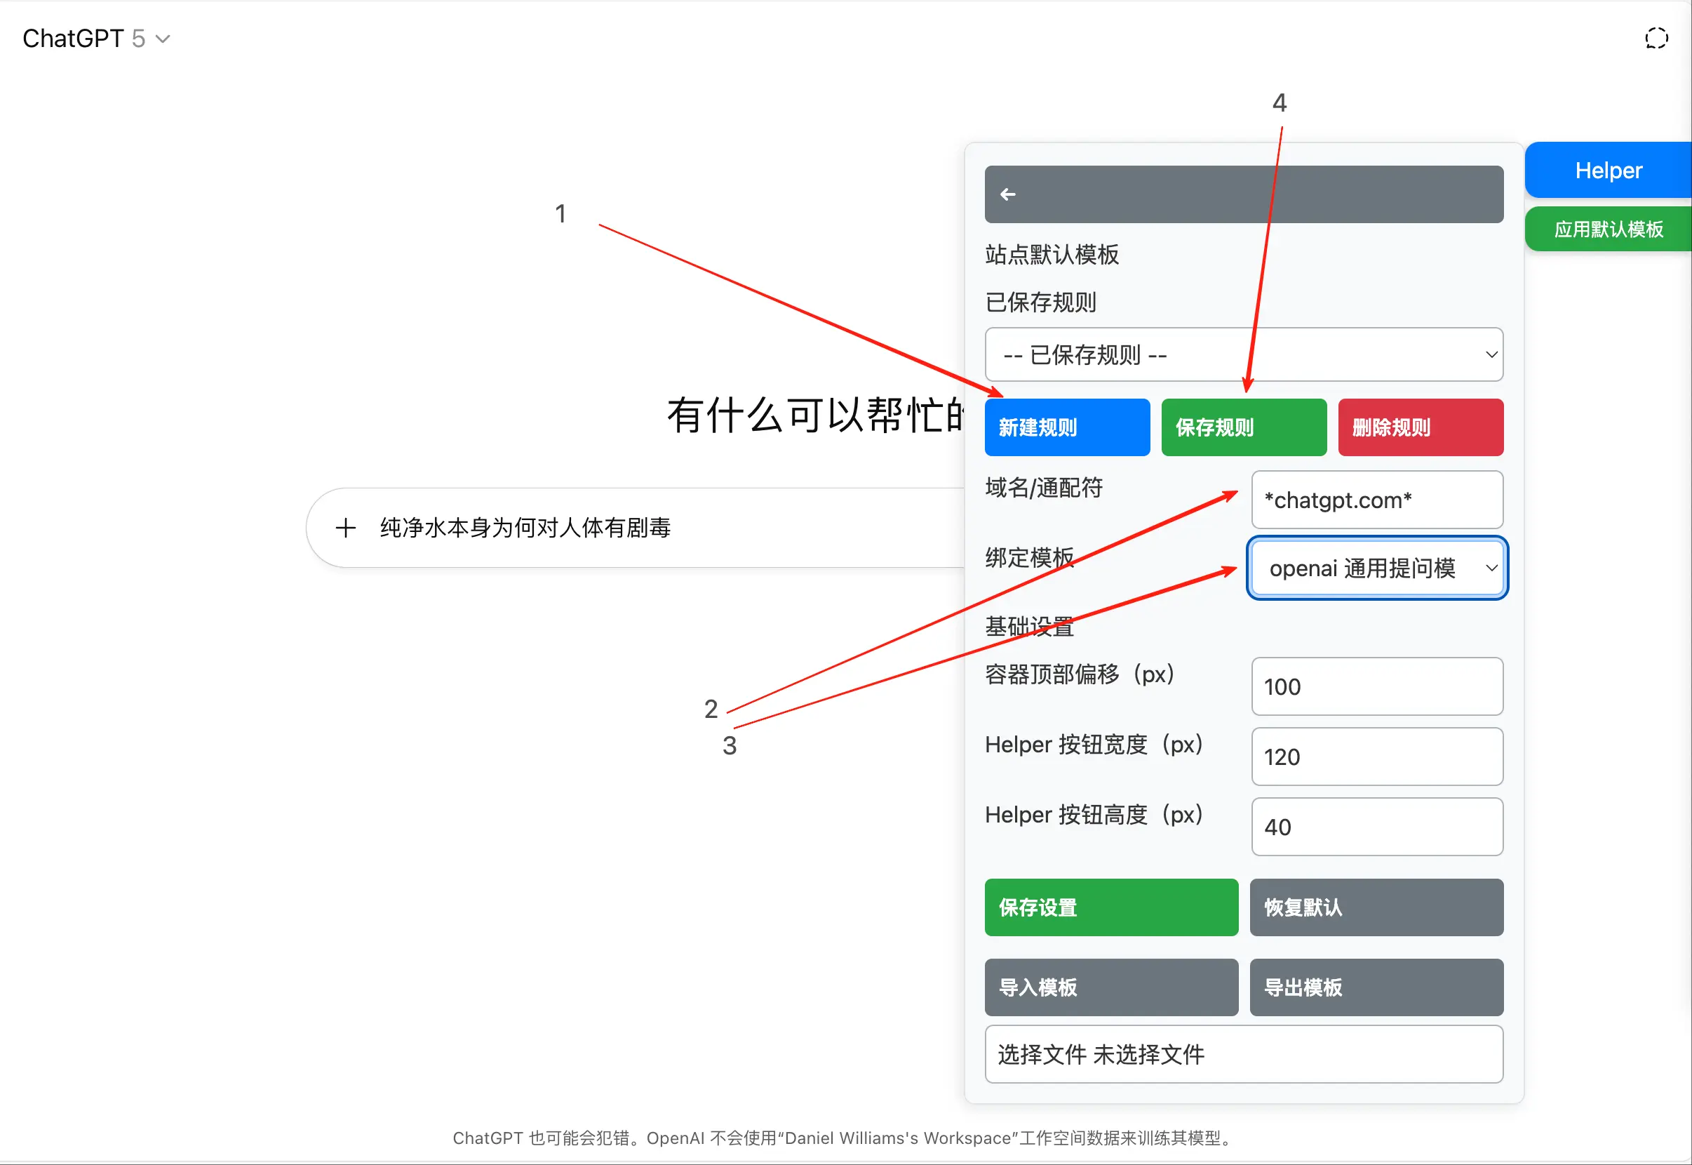Click the 新建规则 button
The width and height of the screenshot is (1692, 1165).
(x=1067, y=427)
